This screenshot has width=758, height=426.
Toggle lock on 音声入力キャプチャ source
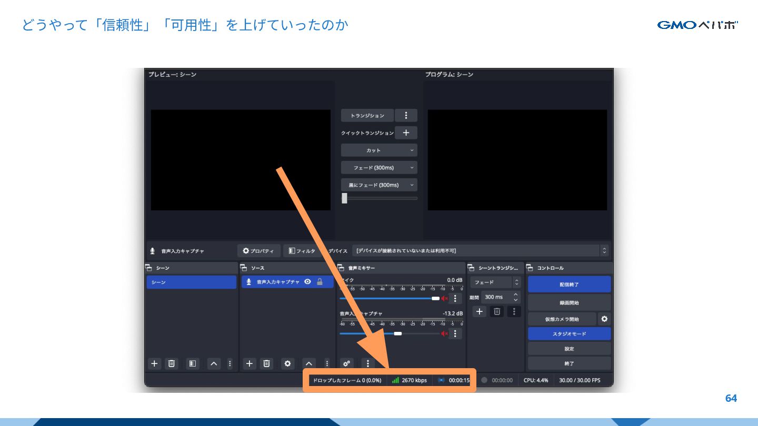(320, 282)
